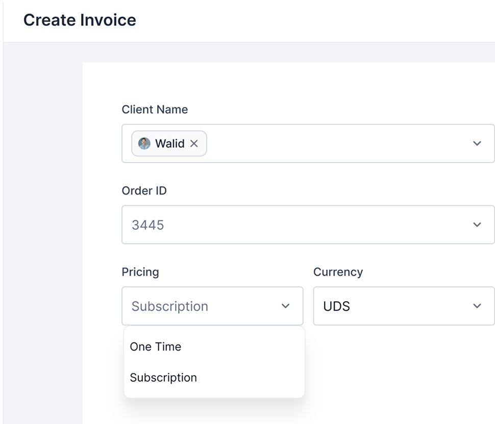Click the Create Invoice page heading
Screen dimensions: 495x424
80,20
